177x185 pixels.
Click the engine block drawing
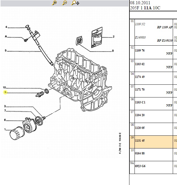80,80
